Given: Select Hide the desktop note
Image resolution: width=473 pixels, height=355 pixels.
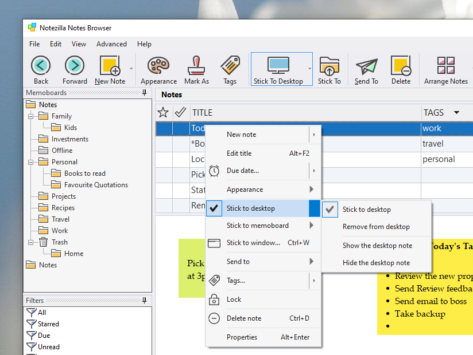Looking at the screenshot, I should tap(376, 263).
